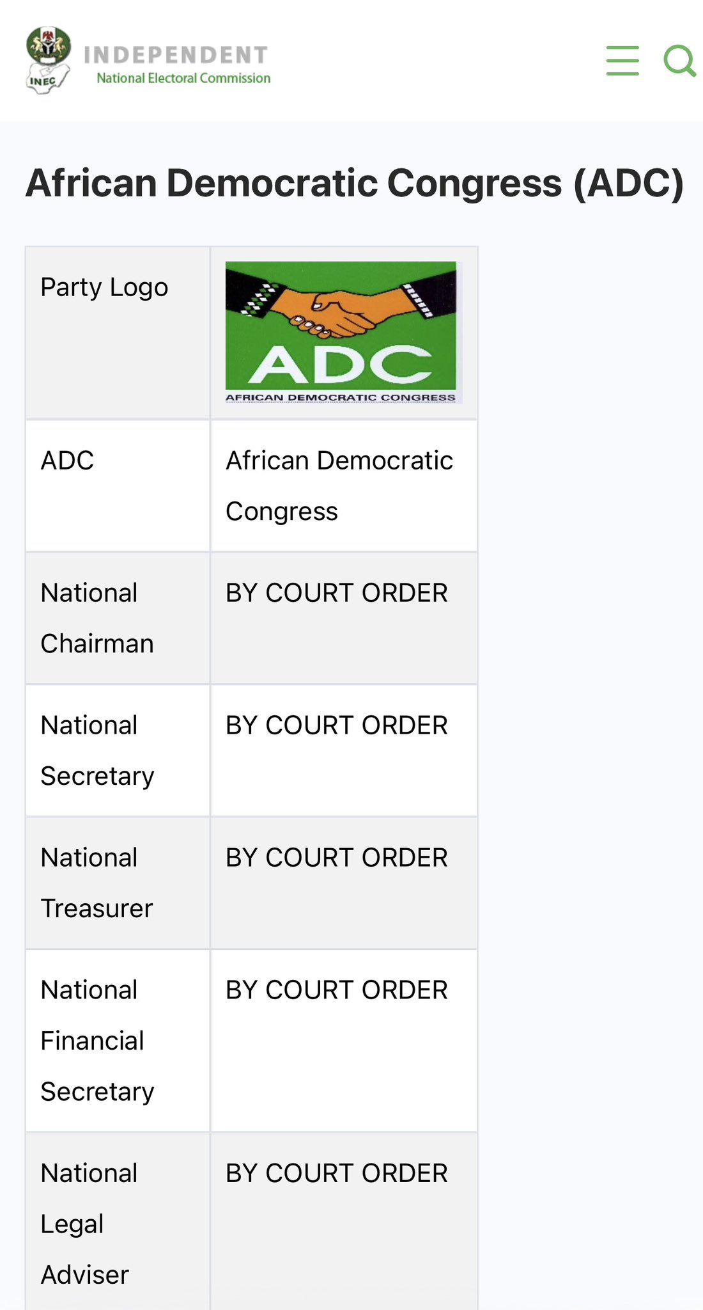Click the "INDEPENDENT" header wordmark
Screen dimensions: 703x1310
(x=176, y=55)
